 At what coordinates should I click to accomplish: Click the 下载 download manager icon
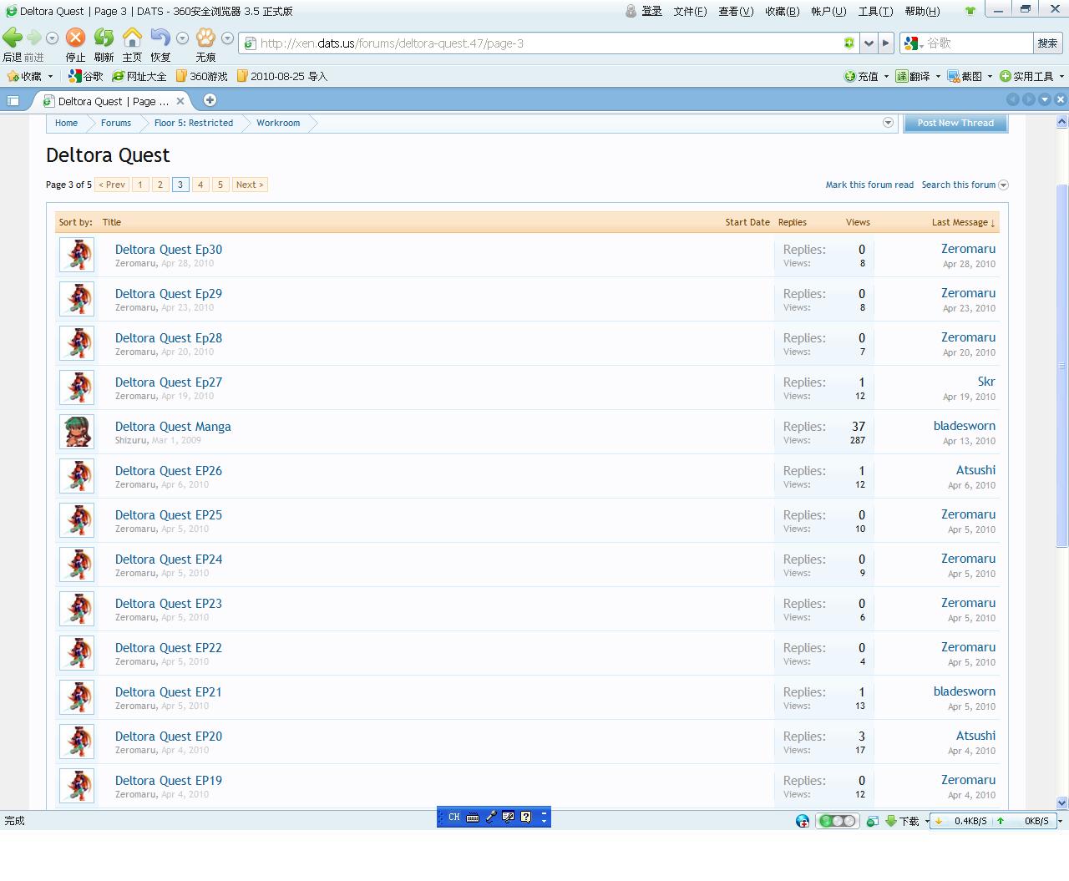pos(902,821)
